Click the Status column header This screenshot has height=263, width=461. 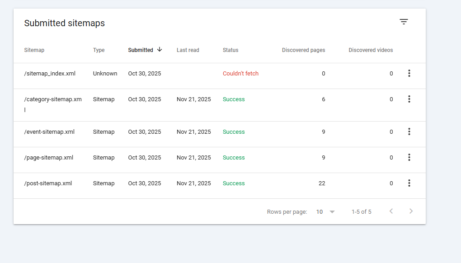click(x=230, y=50)
